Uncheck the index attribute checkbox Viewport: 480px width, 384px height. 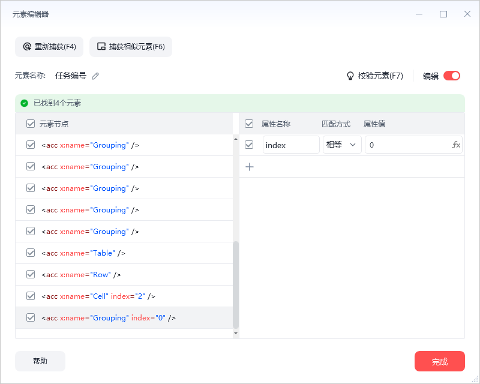(x=249, y=145)
